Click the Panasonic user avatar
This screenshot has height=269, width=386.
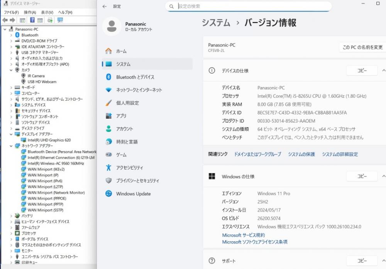(112, 26)
